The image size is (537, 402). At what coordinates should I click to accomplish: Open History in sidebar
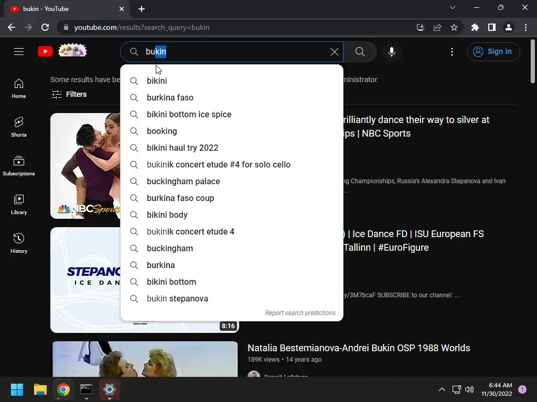19,243
